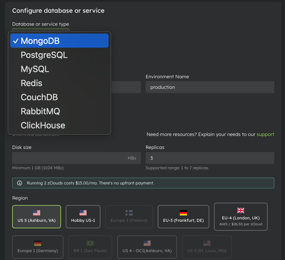Select RabbitMQ service type

(59, 111)
